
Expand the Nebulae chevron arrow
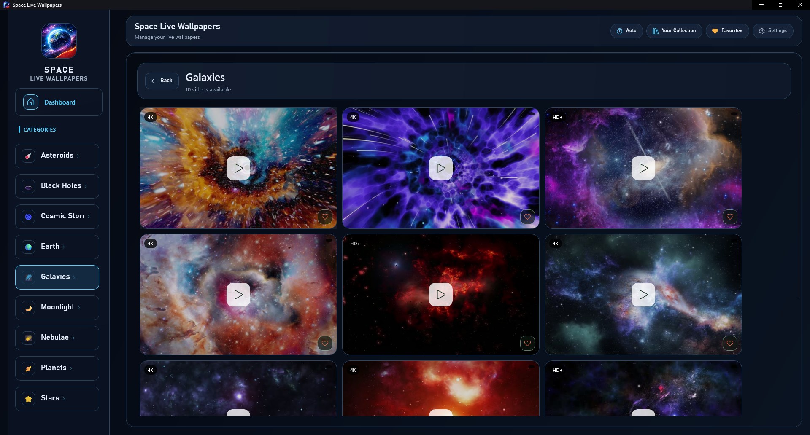click(73, 338)
